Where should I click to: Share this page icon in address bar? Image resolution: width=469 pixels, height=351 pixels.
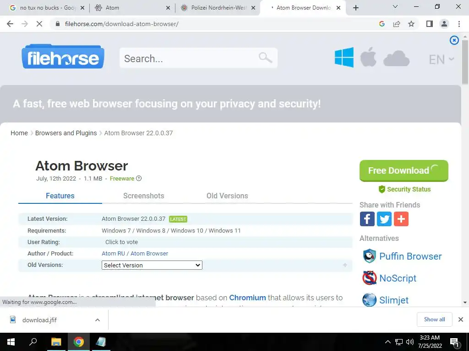[397, 24]
